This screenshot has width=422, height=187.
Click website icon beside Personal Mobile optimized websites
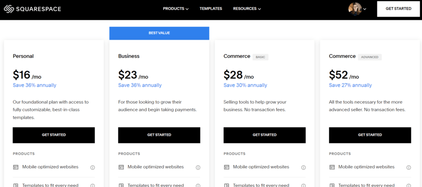[x=16, y=167]
